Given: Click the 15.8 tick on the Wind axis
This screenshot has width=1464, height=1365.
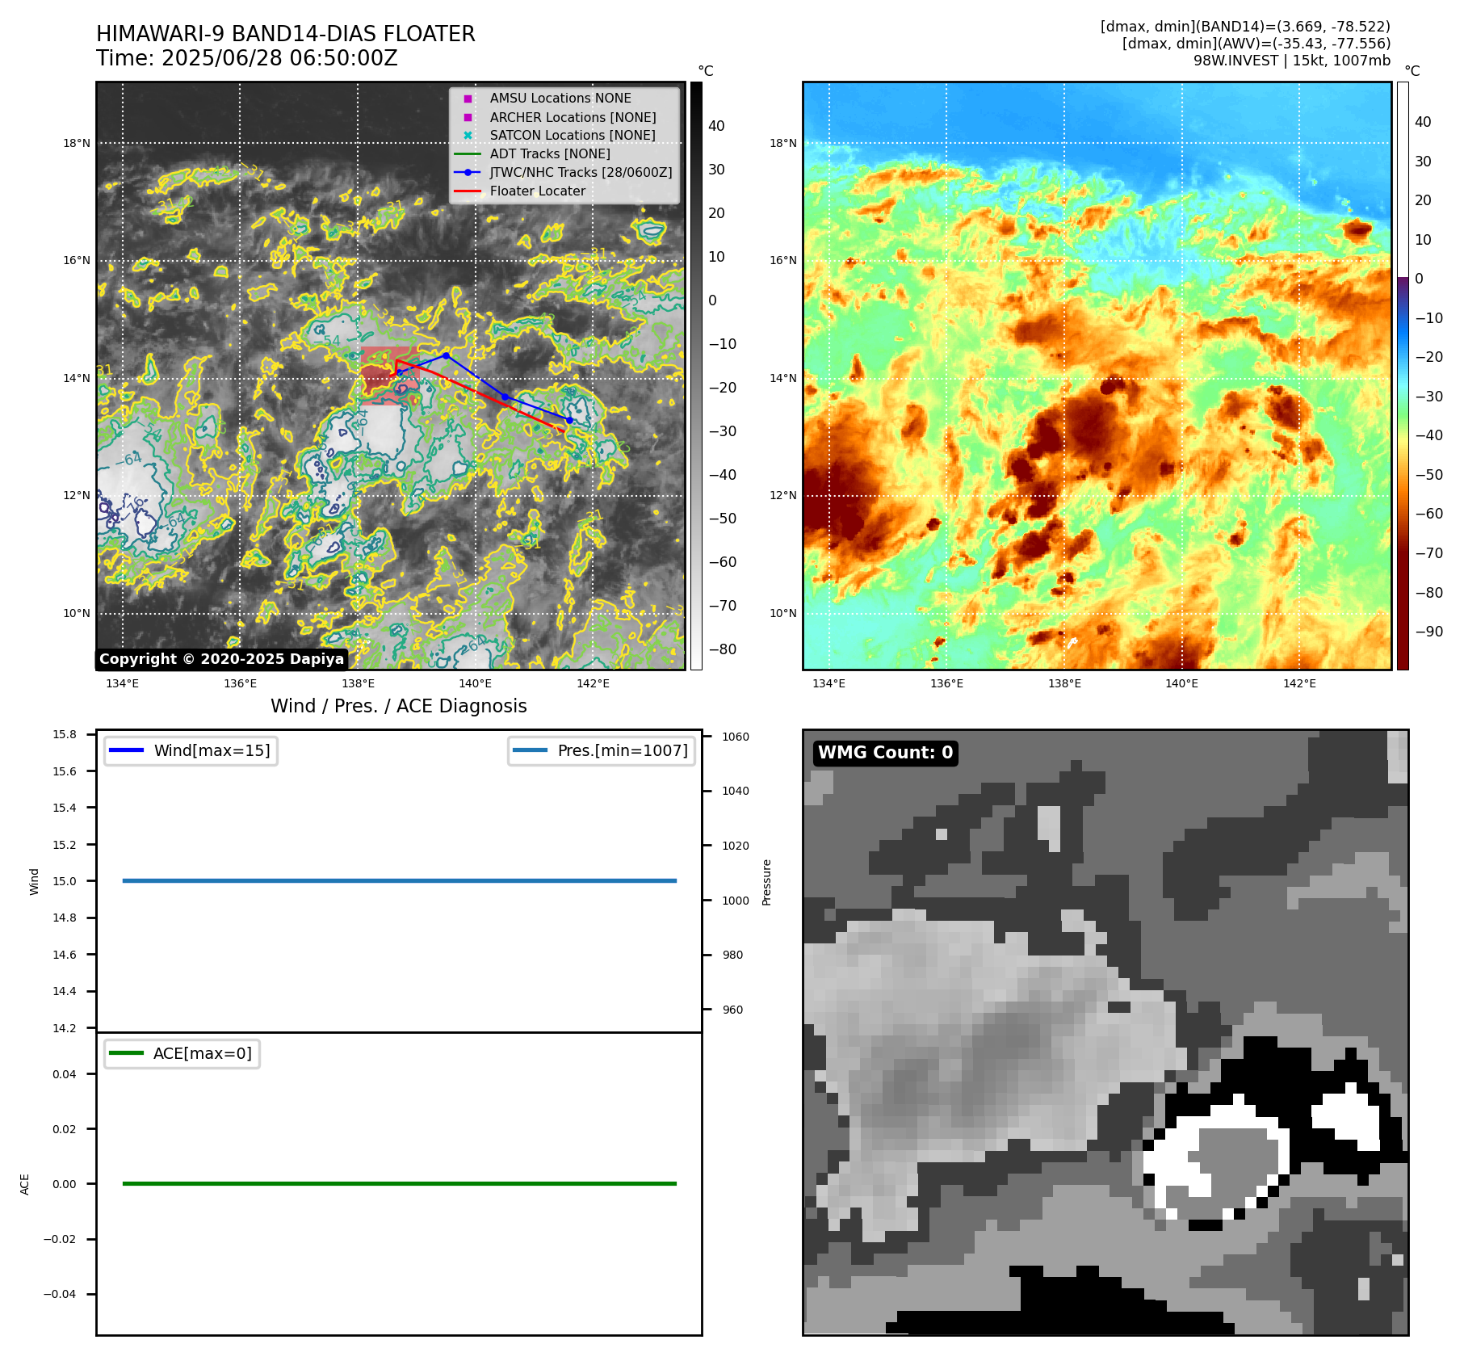Looking at the screenshot, I should pyautogui.click(x=65, y=734).
